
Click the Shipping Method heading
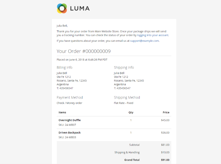click(x=127, y=97)
